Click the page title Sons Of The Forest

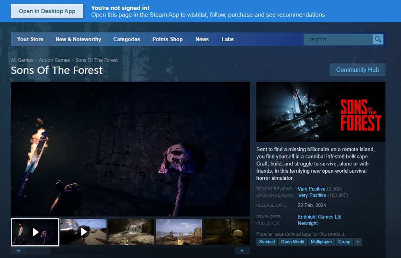pyautogui.click(x=57, y=70)
